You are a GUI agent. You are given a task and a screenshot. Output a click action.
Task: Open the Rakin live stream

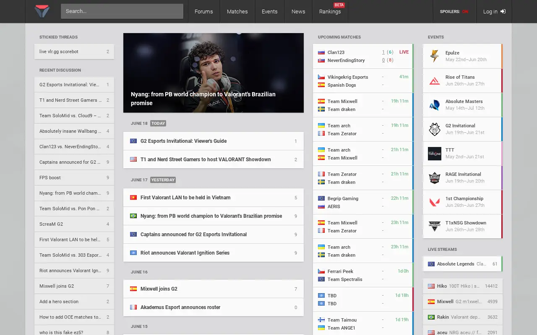tap(463, 317)
